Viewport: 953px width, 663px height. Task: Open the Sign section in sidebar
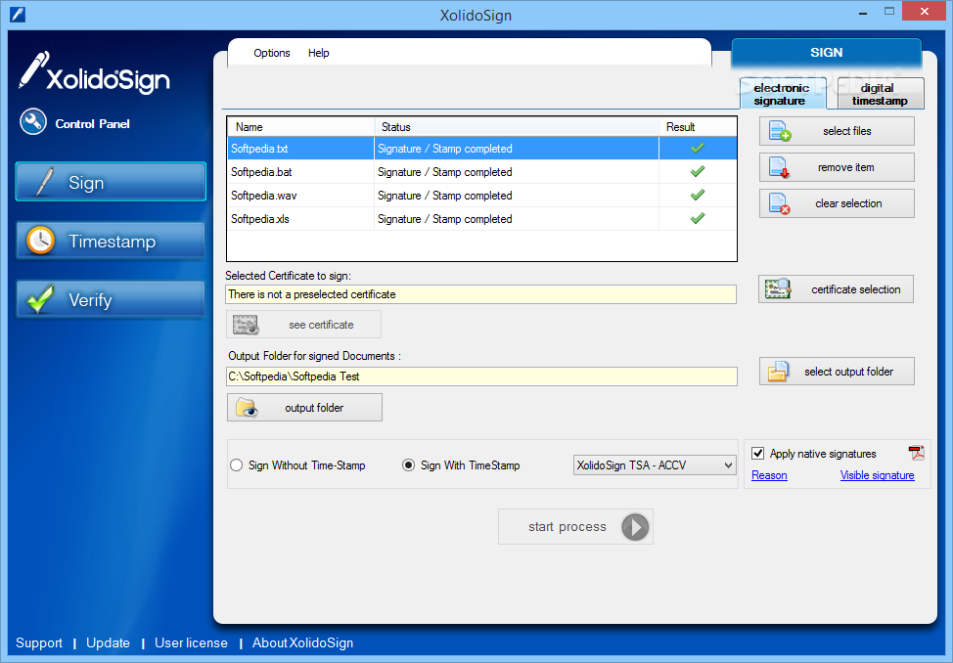[111, 182]
